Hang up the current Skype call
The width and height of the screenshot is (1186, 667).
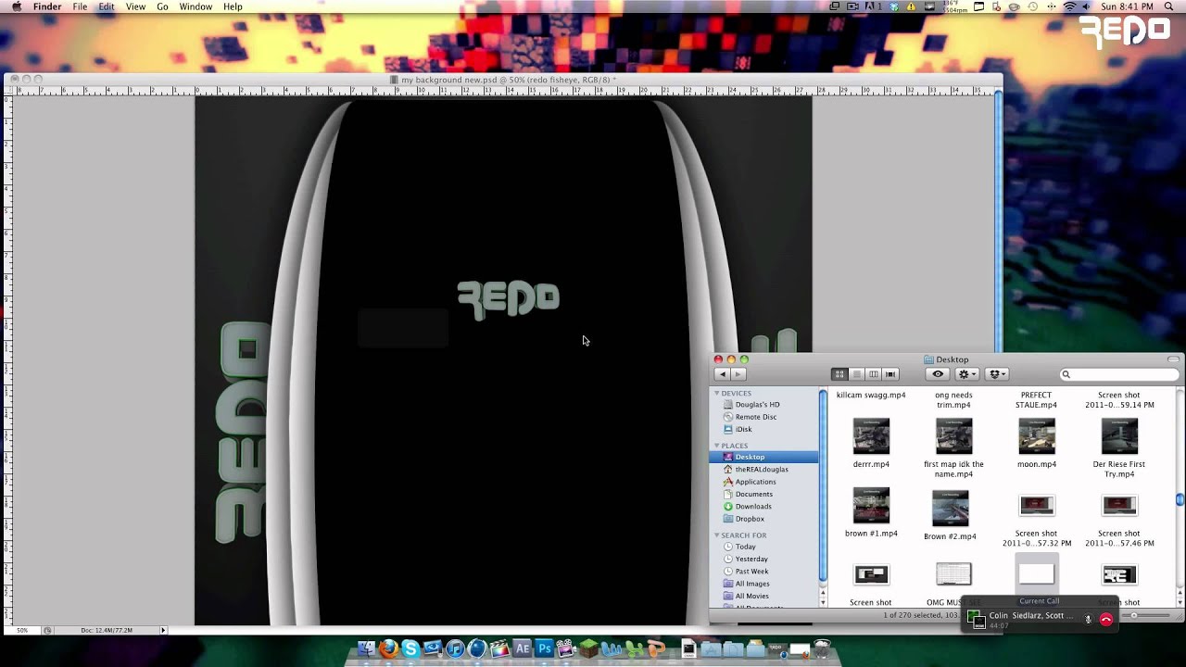(x=1105, y=620)
